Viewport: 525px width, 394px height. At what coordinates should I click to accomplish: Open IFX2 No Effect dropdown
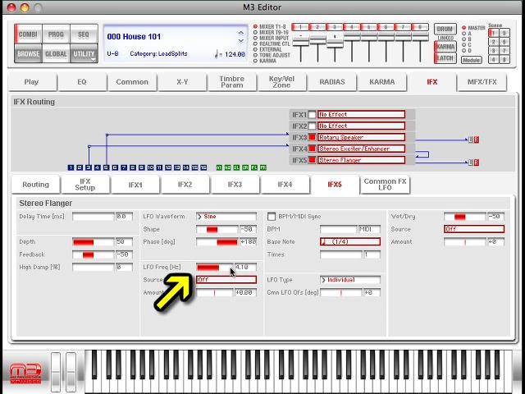point(361,126)
